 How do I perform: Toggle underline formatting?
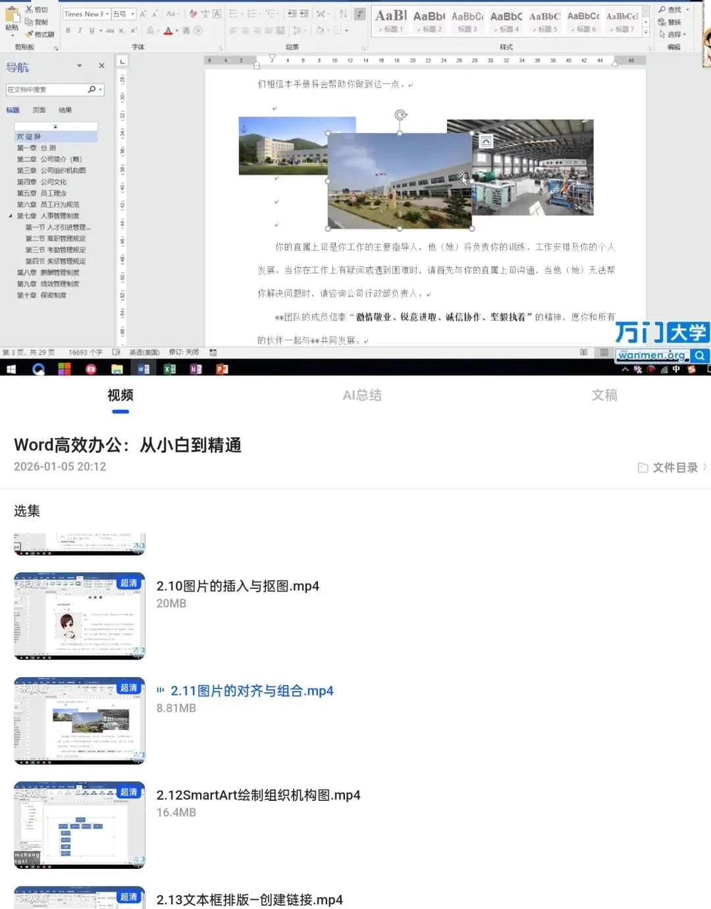click(x=92, y=30)
